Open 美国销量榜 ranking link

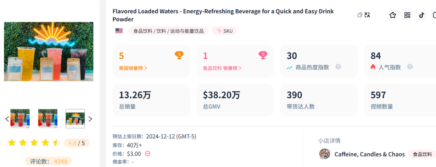click(133, 68)
